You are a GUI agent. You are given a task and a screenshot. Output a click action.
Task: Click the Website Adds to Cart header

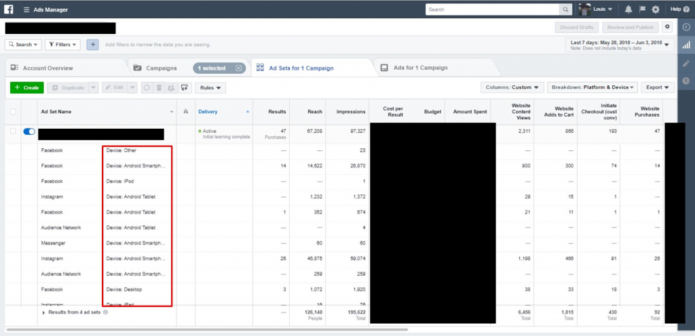[559, 112]
